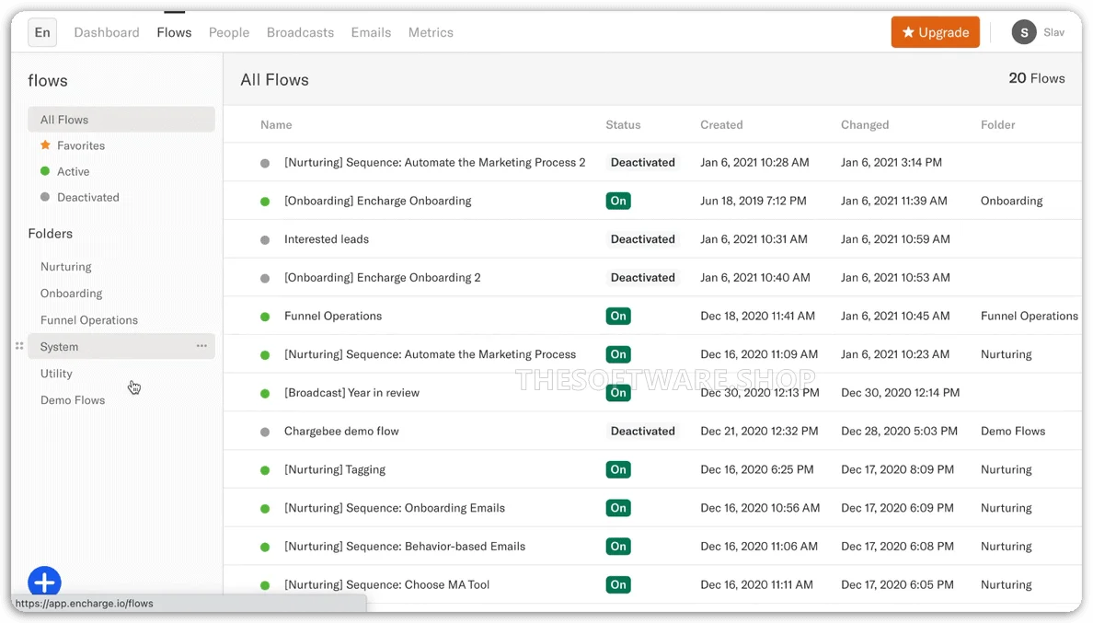Filter by Active flows
Screen dimensions: 1093x623
[74, 171]
